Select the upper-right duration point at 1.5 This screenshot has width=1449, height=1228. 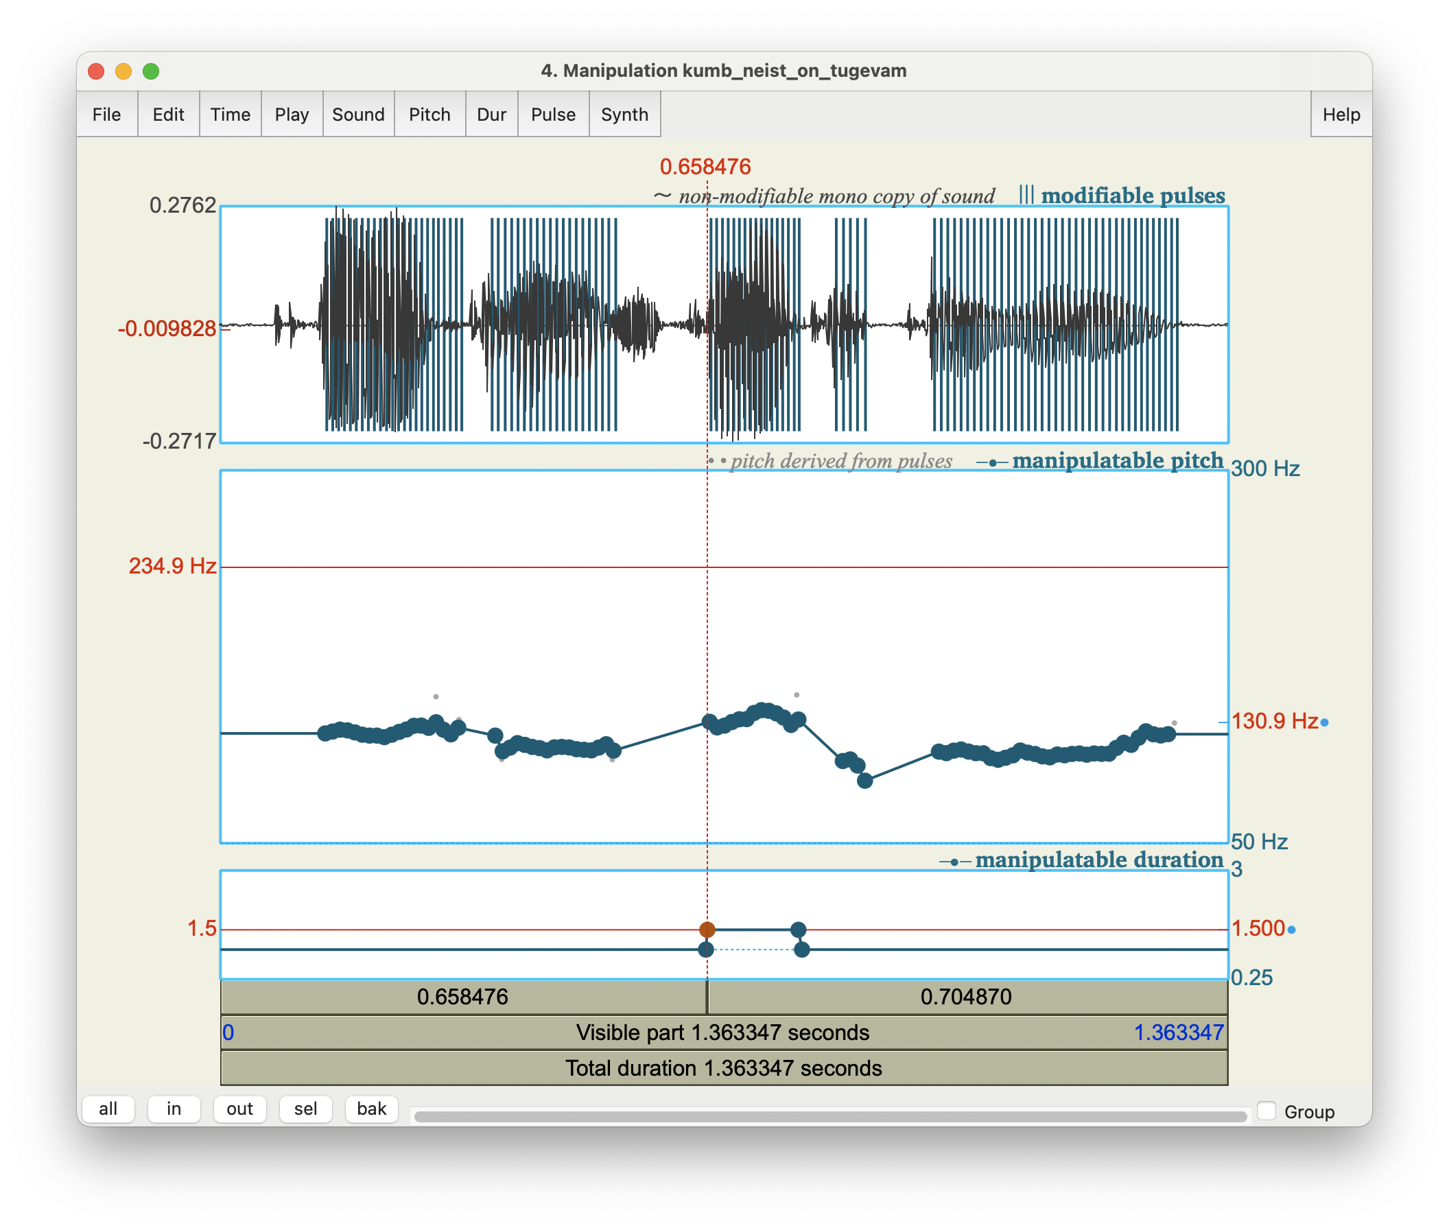click(799, 930)
